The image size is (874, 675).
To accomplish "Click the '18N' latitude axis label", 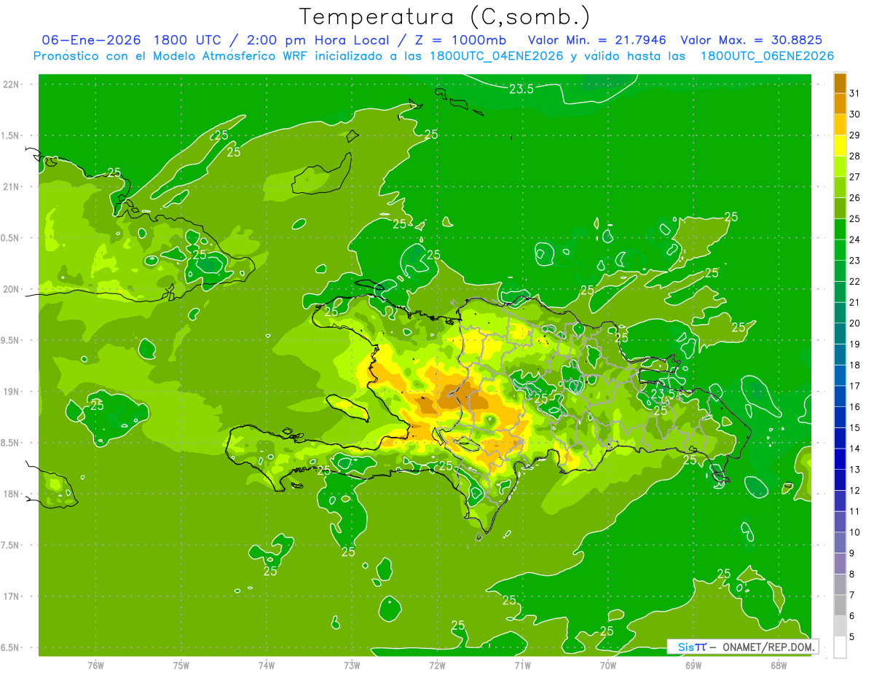I will [11, 494].
